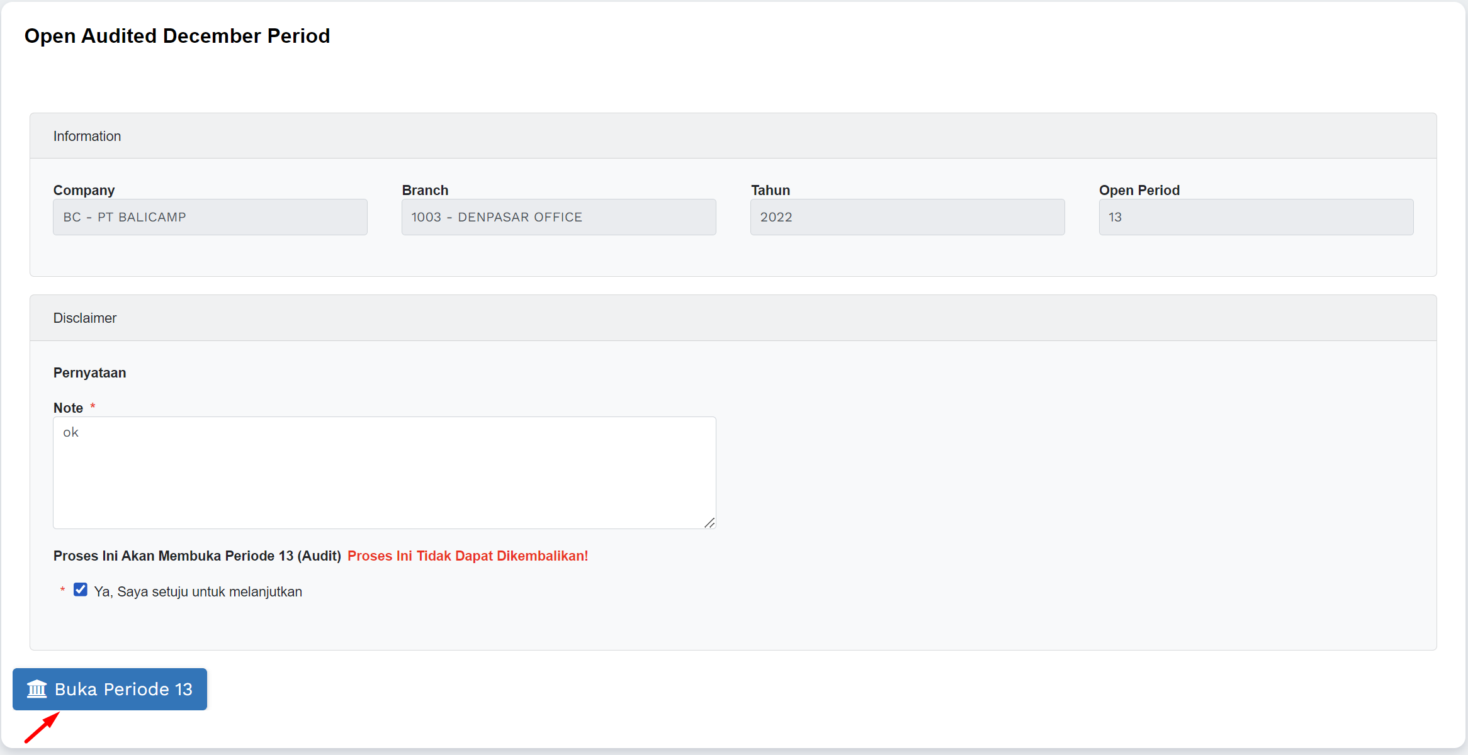Screen dimensions: 1468x755
Task: Click the bank icon on Buka Periode button
Action: [x=37, y=689]
